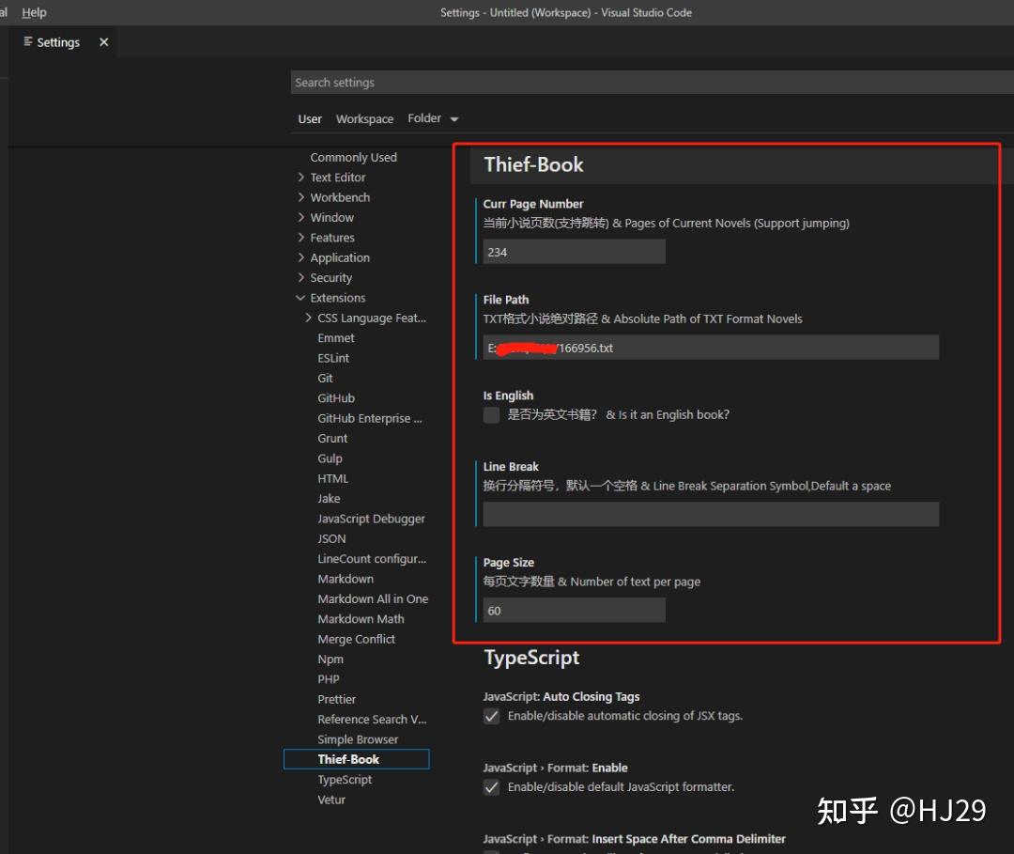Select GitHub Enterprise settings entry
This screenshot has height=854, width=1014.
pyautogui.click(x=369, y=418)
